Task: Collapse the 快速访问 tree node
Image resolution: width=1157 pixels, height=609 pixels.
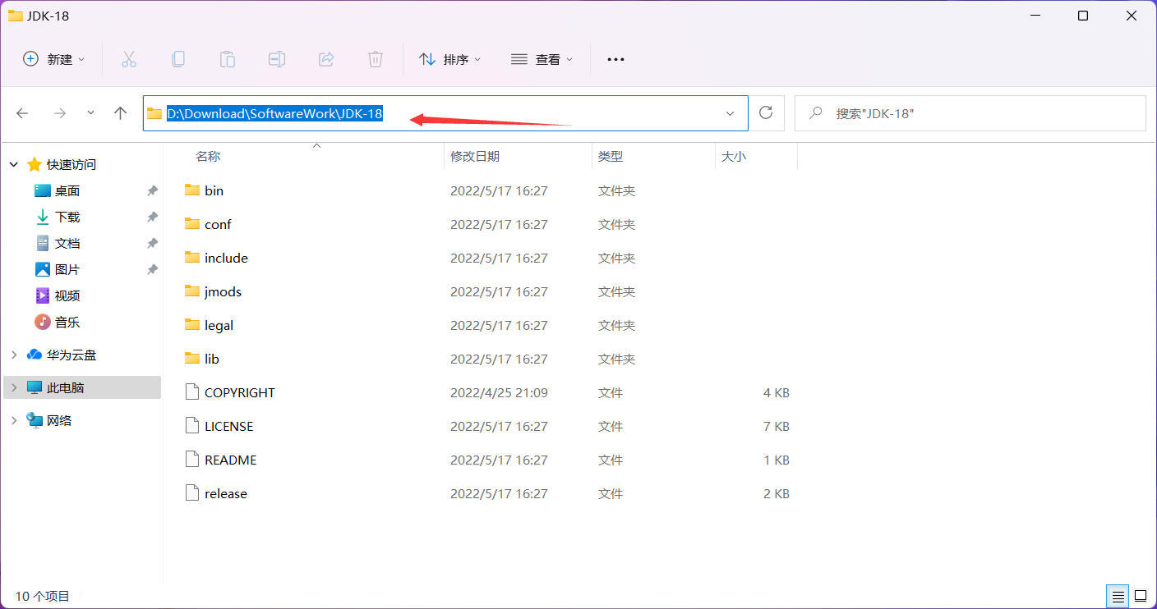Action: point(14,164)
